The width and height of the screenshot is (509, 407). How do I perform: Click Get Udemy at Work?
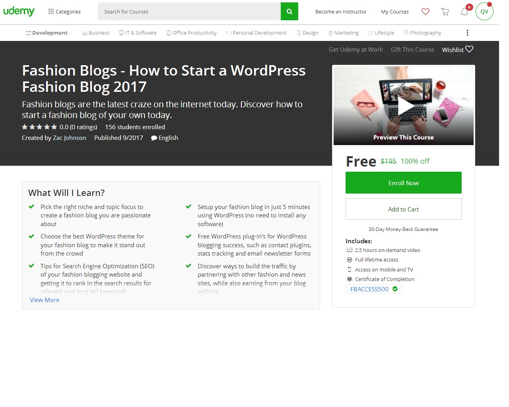tap(356, 50)
